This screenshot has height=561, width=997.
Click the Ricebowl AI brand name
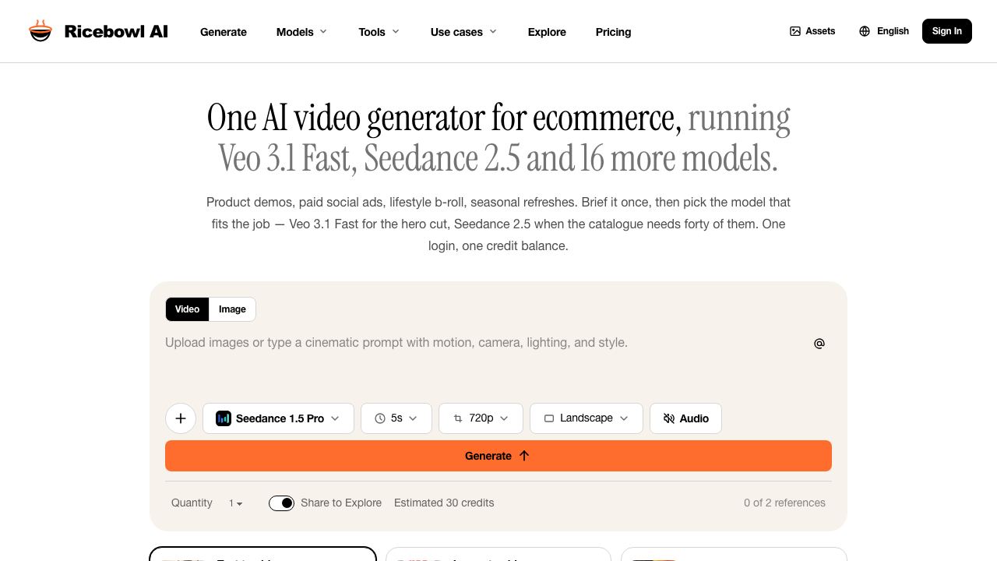[116, 32]
